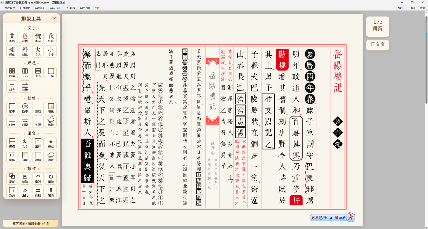Set the 背景 background tool
This screenshot has width=428, height=229.
tap(25, 157)
